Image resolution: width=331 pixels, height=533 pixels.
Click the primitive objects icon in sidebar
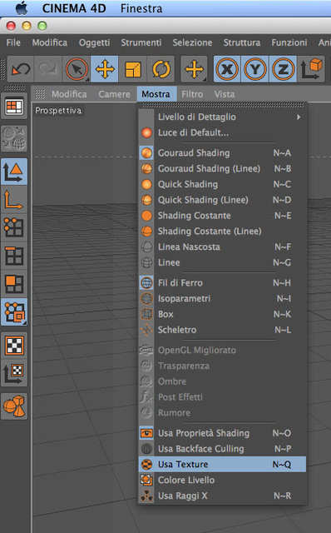[x=14, y=406]
